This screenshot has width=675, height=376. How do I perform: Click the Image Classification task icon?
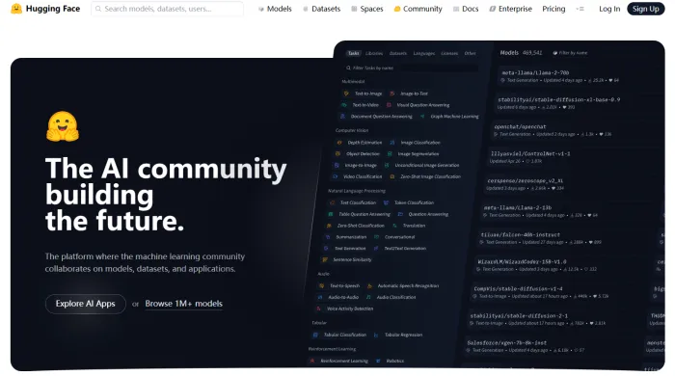click(x=392, y=143)
